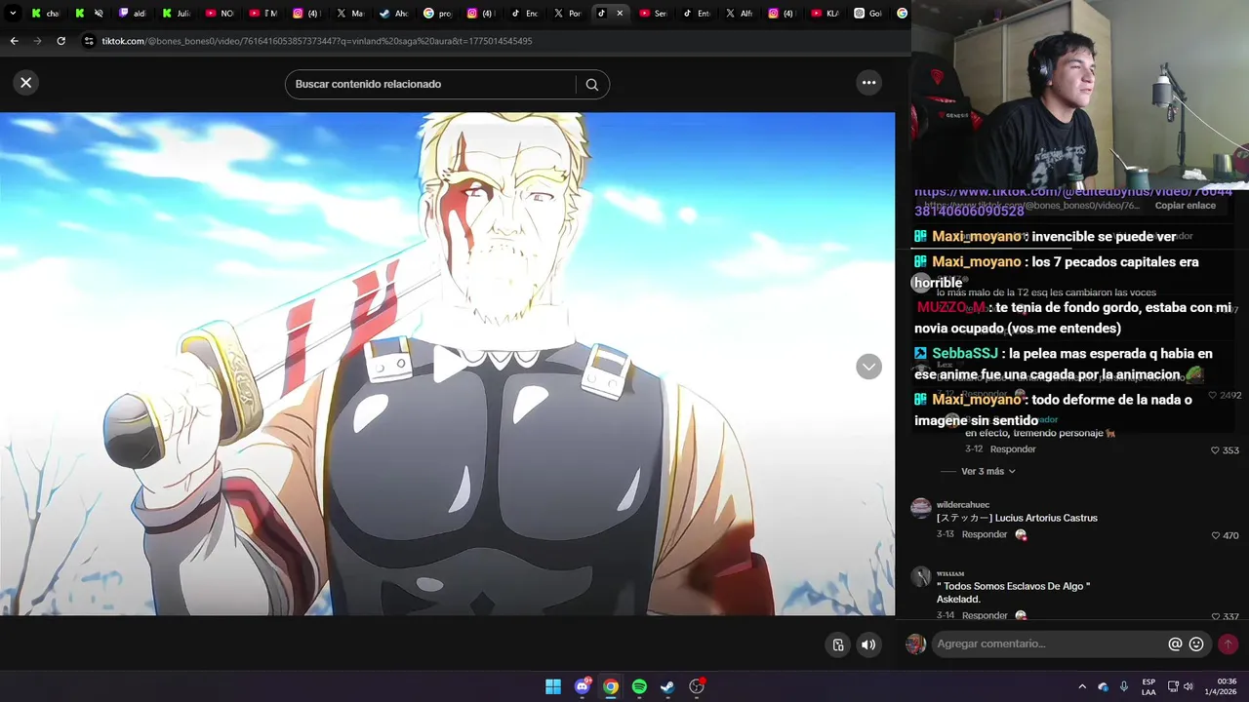Screen dimensions: 1249x702
Task: Click the MUZZO_M chat username
Action: pyautogui.click(x=950, y=307)
